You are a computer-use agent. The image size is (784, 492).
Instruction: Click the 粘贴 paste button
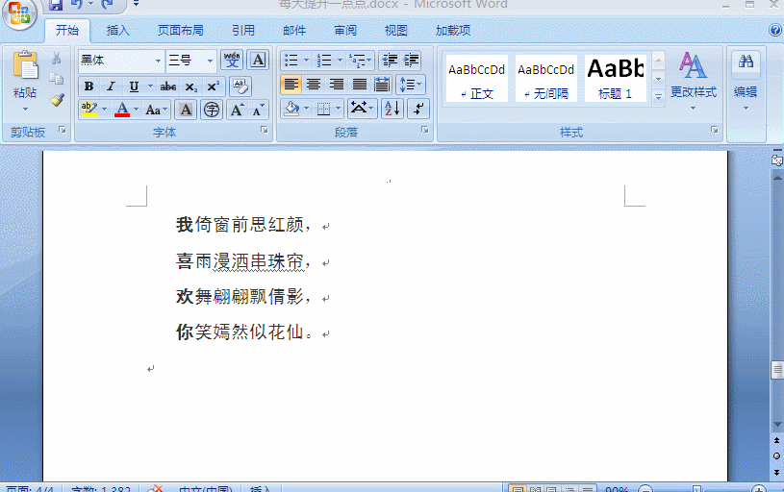click(x=25, y=80)
